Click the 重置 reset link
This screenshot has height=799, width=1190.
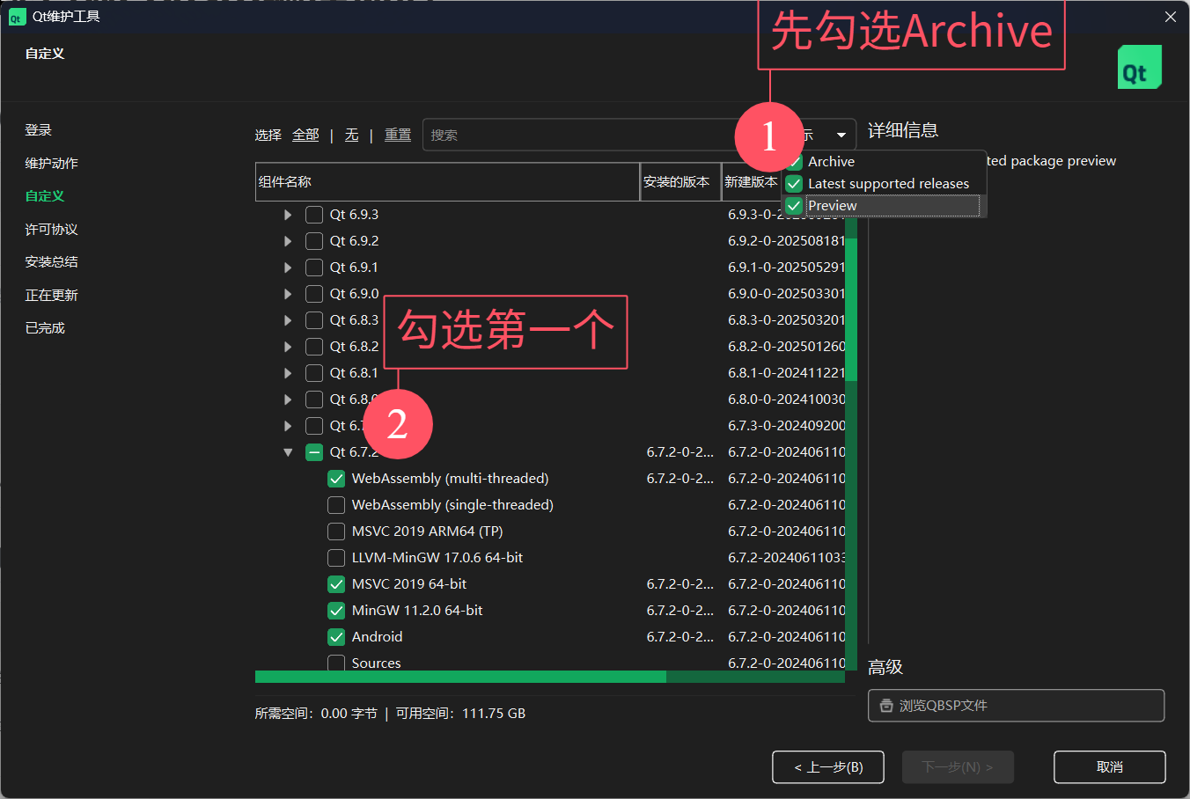click(398, 135)
